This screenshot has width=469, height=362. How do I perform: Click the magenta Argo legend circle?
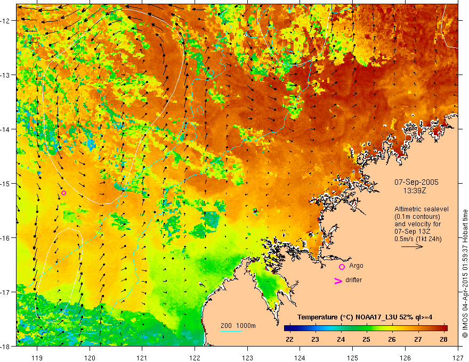342,267
